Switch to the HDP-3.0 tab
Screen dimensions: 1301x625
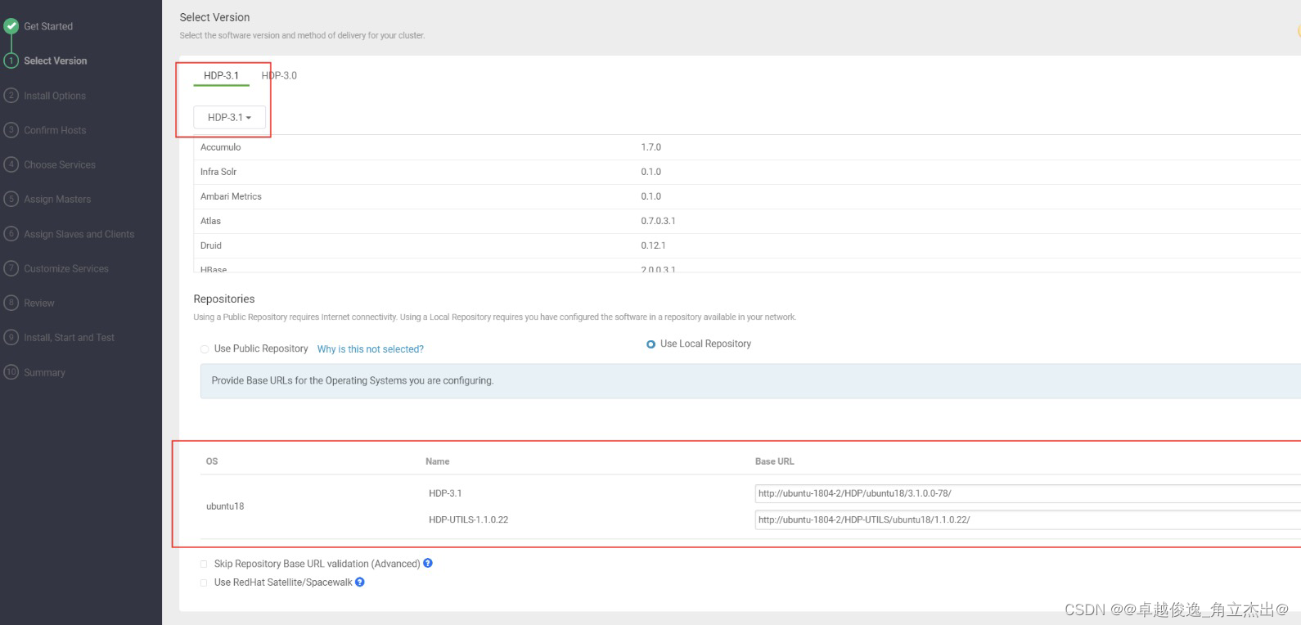pos(279,75)
